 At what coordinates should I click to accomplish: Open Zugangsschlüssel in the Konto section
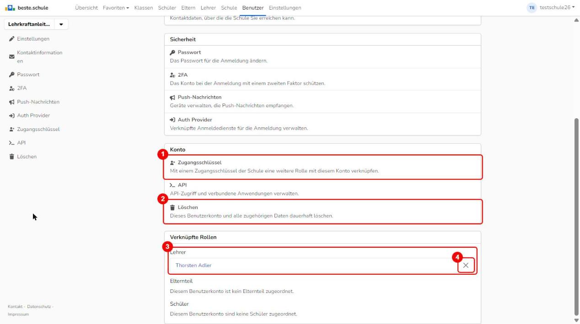(322, 167)
